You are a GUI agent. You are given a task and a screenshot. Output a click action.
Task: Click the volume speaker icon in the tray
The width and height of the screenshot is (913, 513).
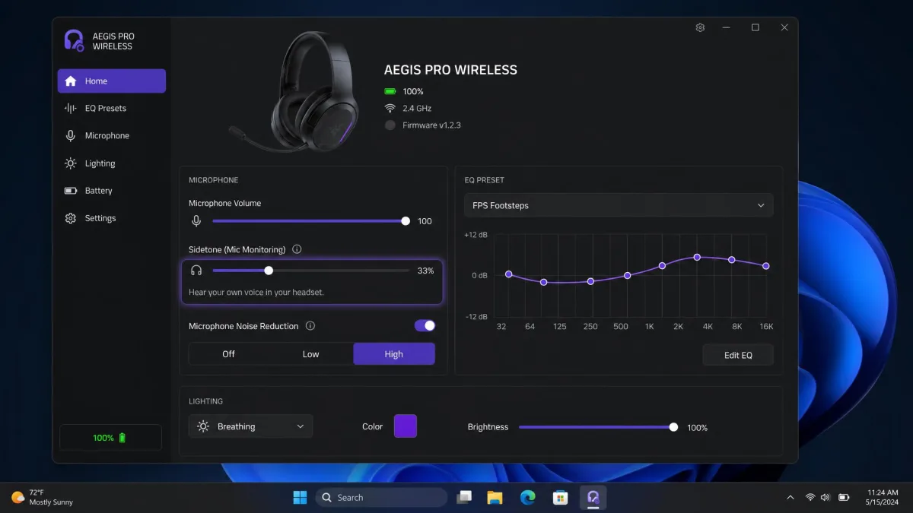pyautogui.click(x=826, y=497)
